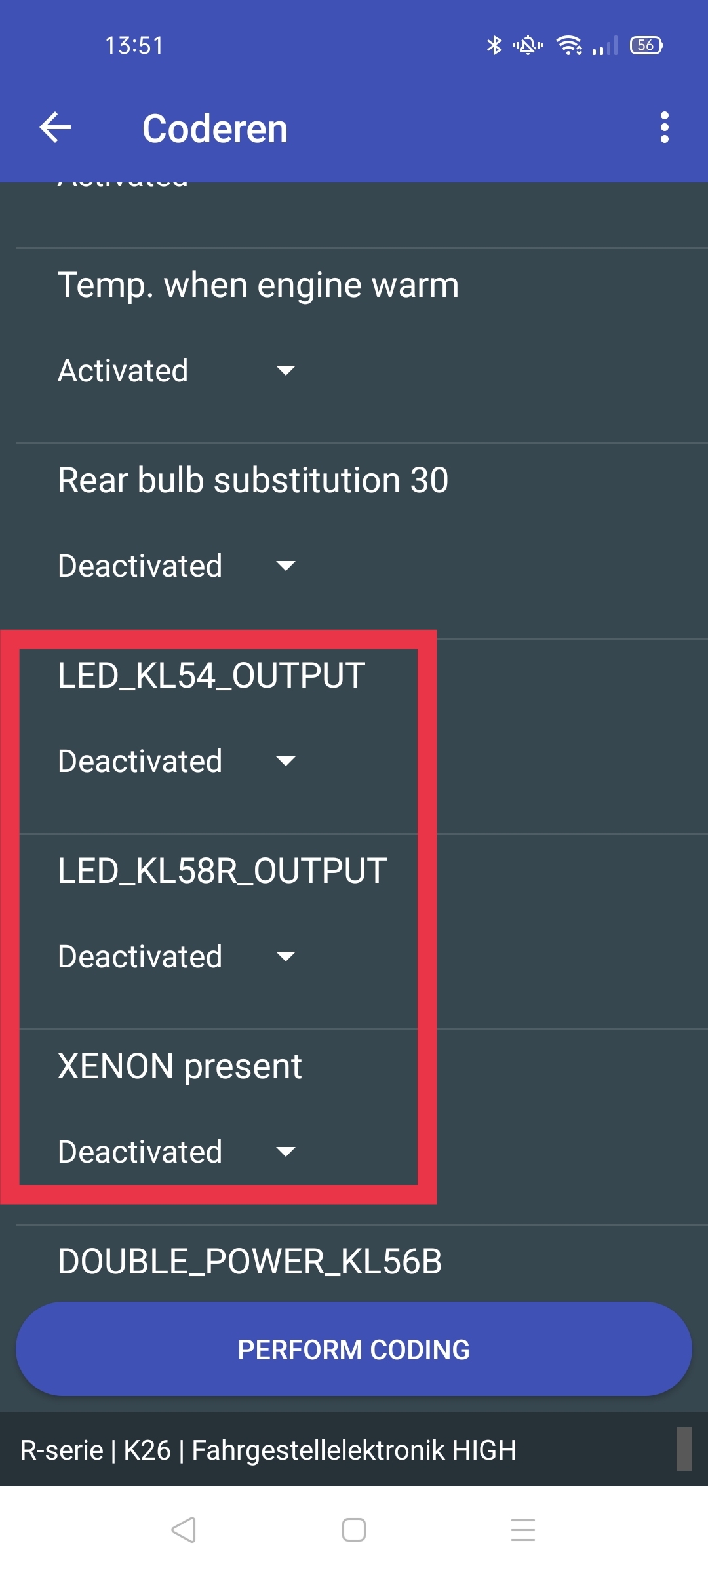Open the XENON present dropdown
708x1573 pixels.
coord(177,1152)
